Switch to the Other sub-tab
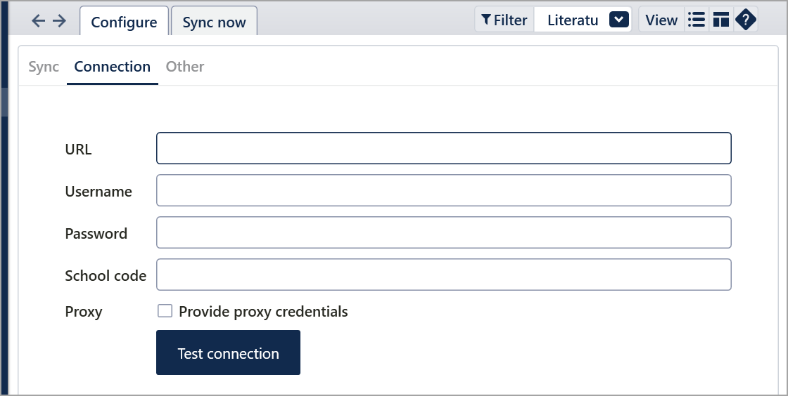The image size is (788, 396). pos(185,66)
